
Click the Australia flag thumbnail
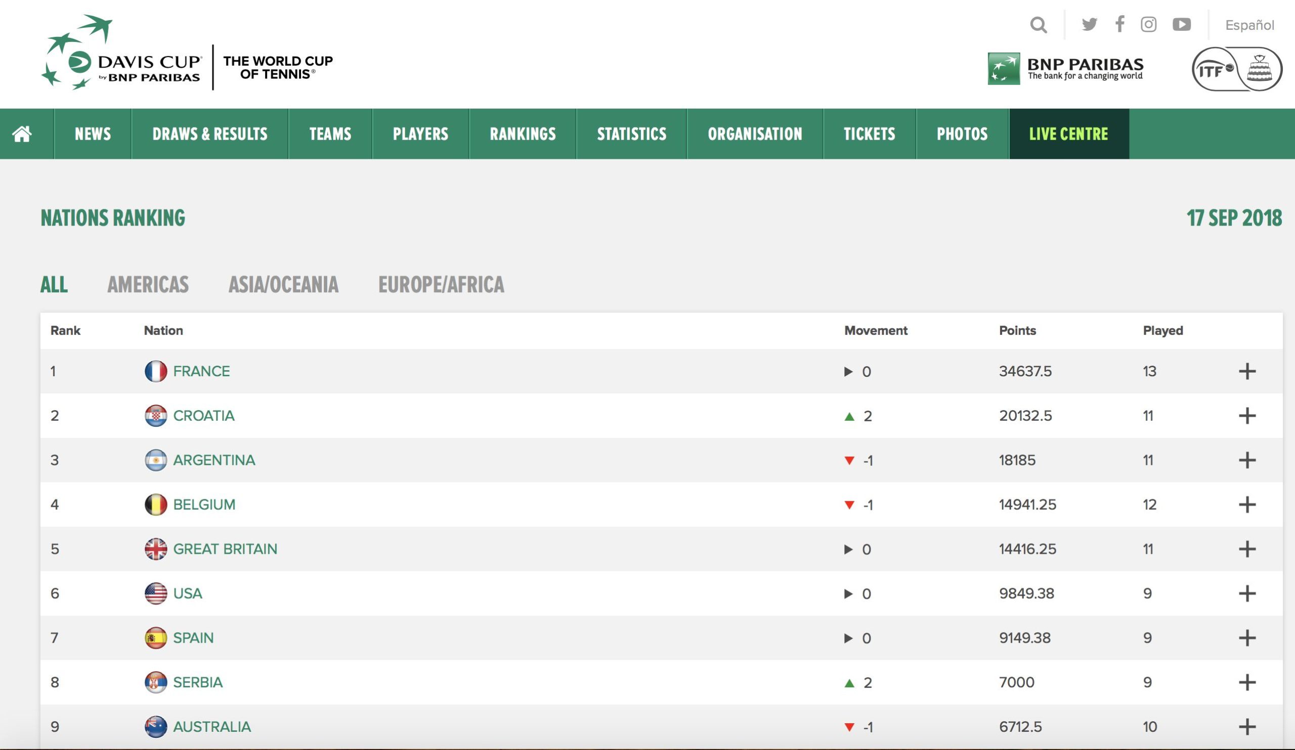pyautogui.click(x=156, y=726)
